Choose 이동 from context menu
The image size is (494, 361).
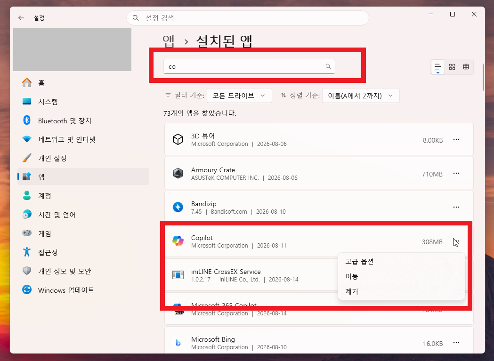tap(402, 276)
